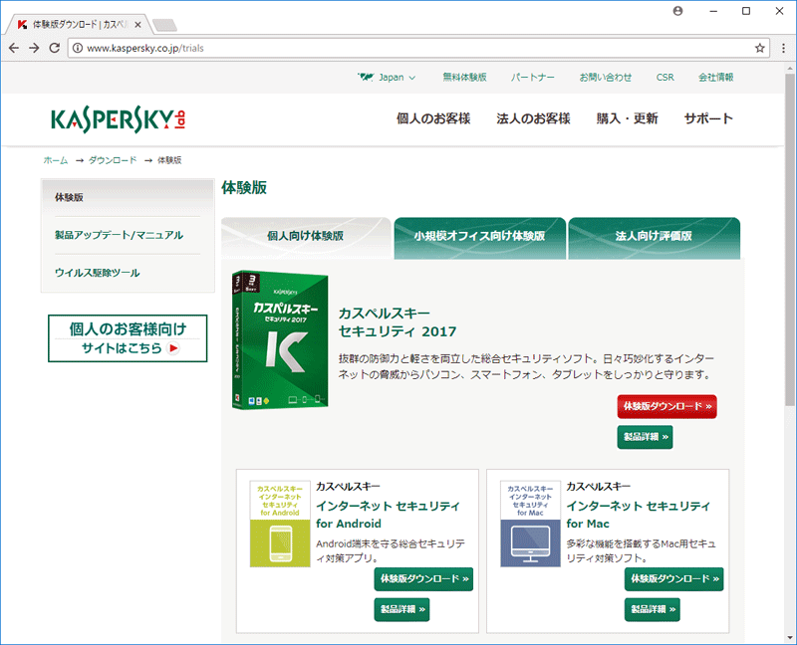This screenshot has height=645, width=797.
Task: Click the browser forward arrow
Action: click(34, 48)
